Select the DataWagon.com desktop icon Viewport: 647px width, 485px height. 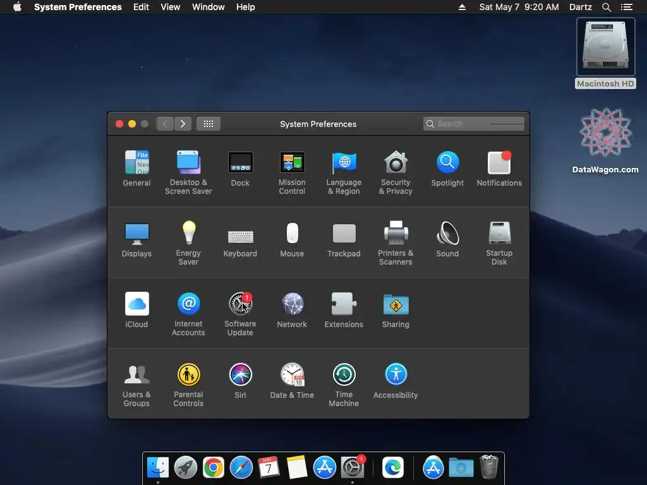pyautogui.click(x=606, y=140)
